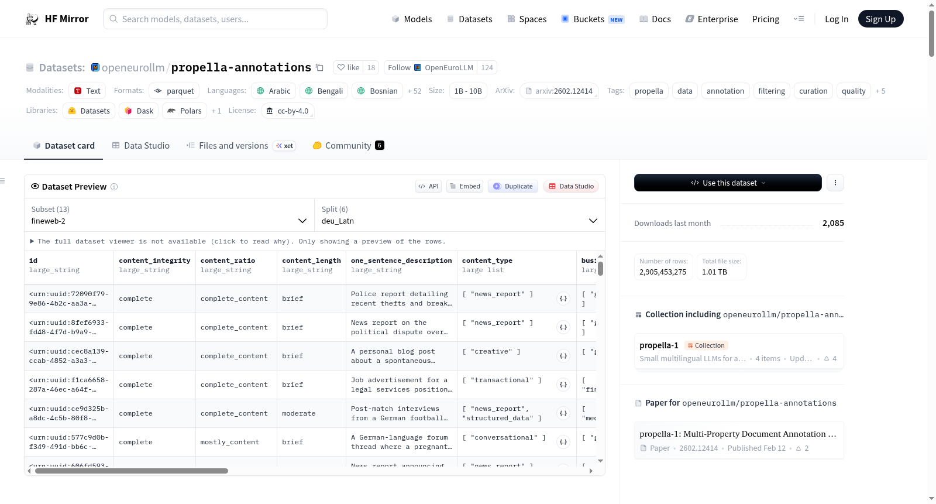Open the Files and versions tab

(241, 146)
